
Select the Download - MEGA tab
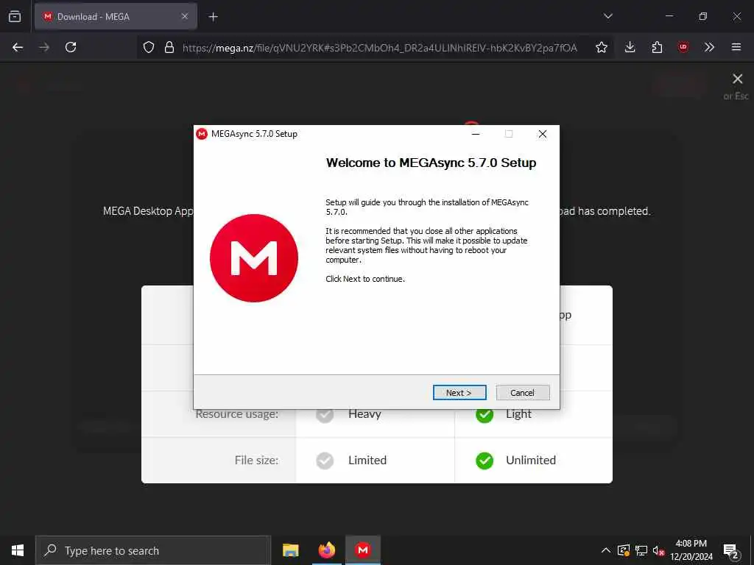tap(116, 16)
